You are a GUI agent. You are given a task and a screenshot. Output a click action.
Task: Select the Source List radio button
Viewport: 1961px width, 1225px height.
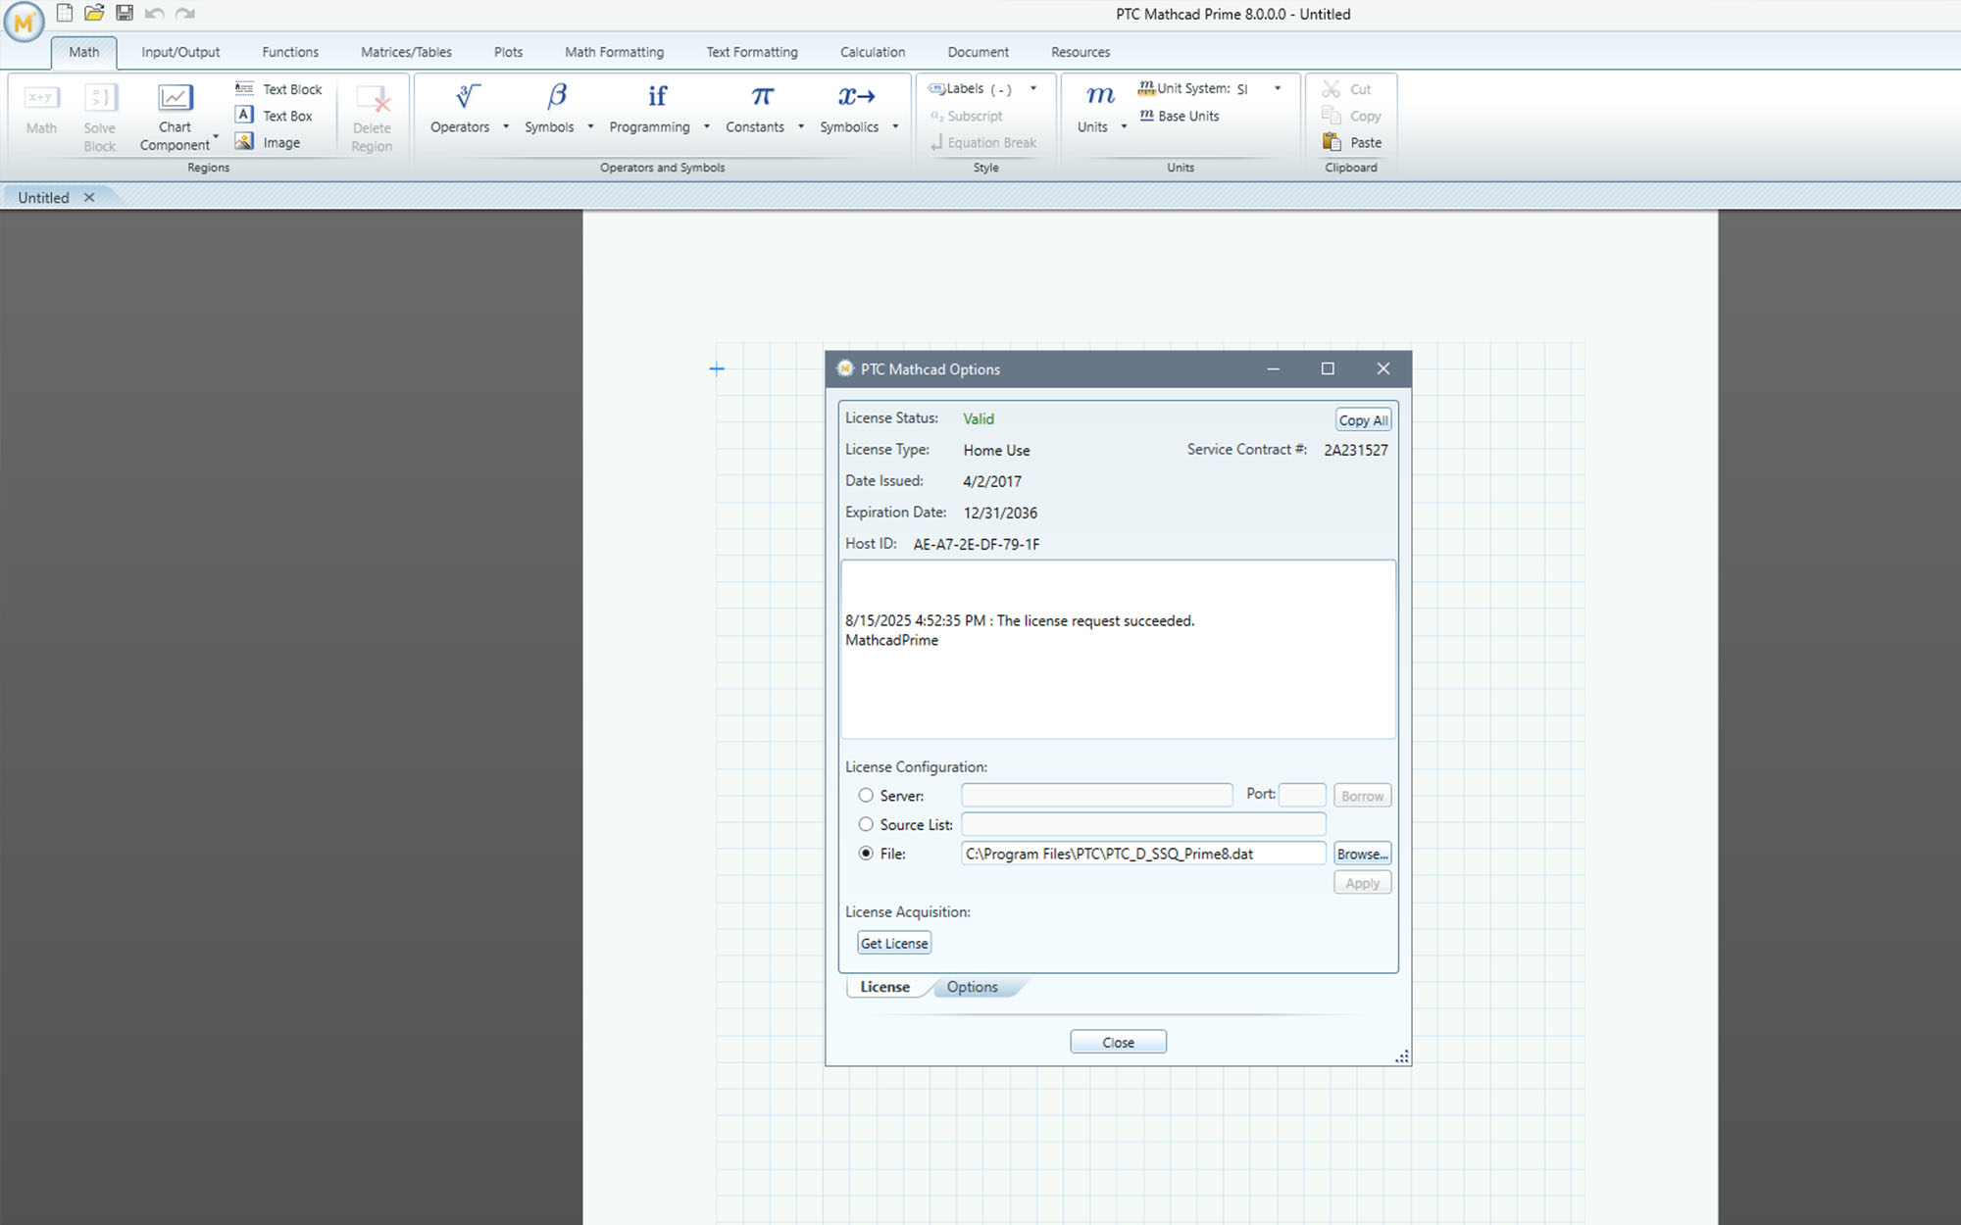(x=866, y=824)
